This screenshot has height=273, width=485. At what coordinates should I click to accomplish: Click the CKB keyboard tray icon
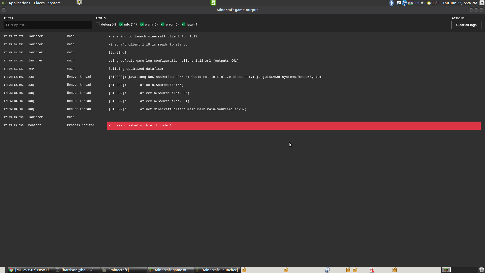coord(410,3)
